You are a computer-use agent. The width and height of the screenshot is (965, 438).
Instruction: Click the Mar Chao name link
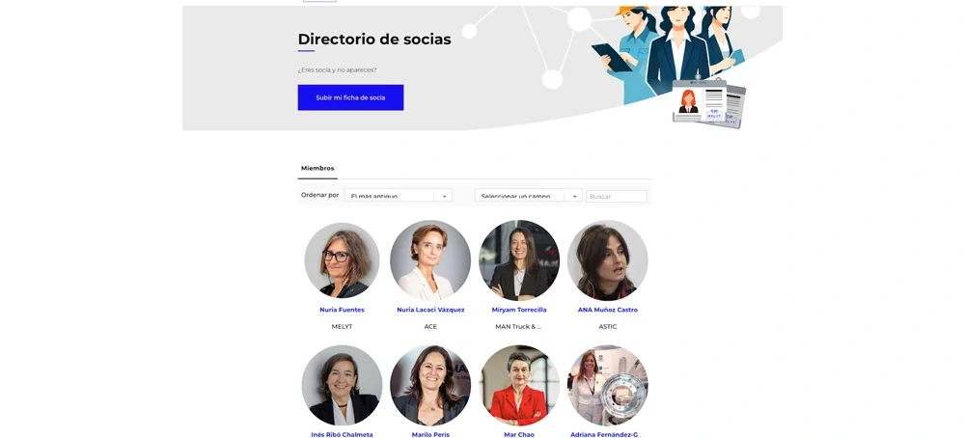[519, 435]
